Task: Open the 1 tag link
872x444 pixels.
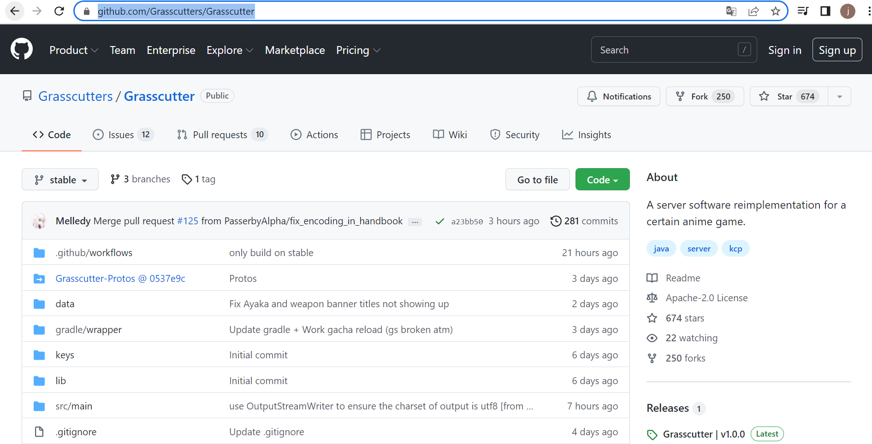Action: click(x=199, y=179)
